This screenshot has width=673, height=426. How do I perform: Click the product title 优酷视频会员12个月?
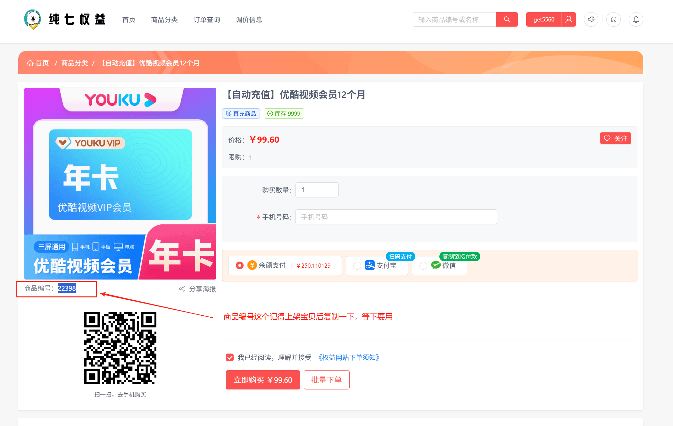(x=295, y=95)
